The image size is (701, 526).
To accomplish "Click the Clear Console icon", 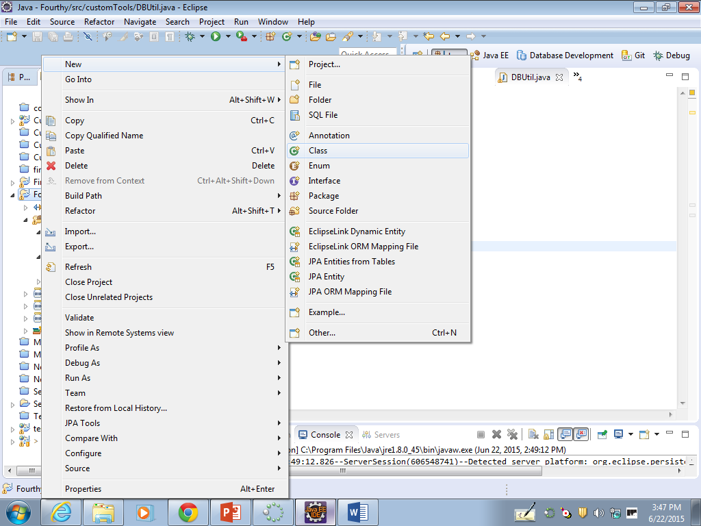I will [531, 434].
